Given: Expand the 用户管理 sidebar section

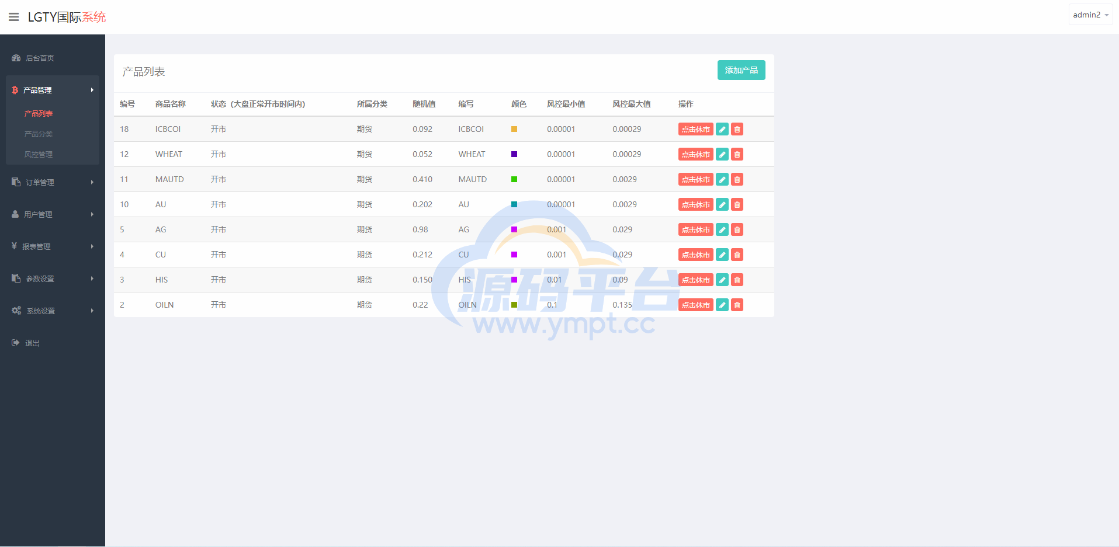Looking at the screenshot, I should pos(53,214).
